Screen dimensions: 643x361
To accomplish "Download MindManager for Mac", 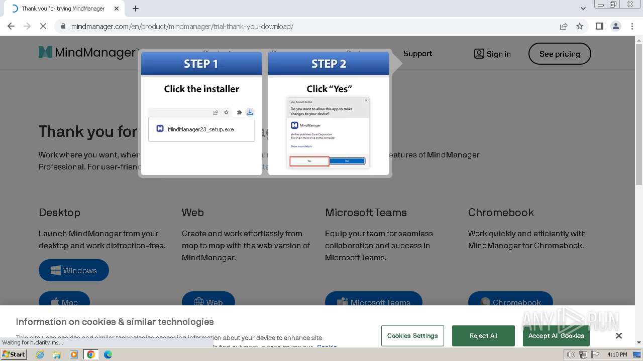I will [x=64, y=299].
